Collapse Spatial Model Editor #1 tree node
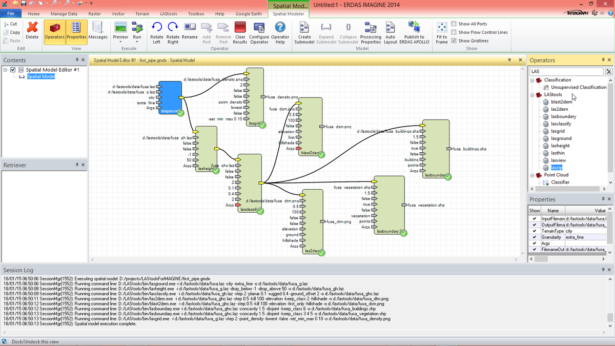 point(5,70)
